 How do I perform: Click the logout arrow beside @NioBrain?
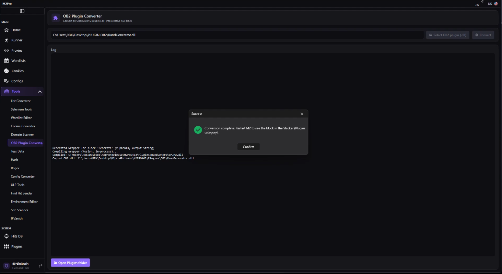(x=41, y=266)
